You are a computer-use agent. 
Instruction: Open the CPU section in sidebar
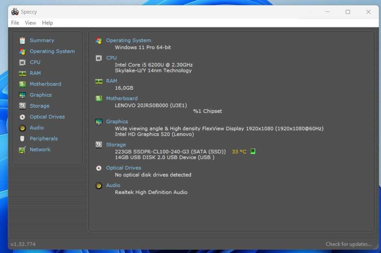coord(35,62)
